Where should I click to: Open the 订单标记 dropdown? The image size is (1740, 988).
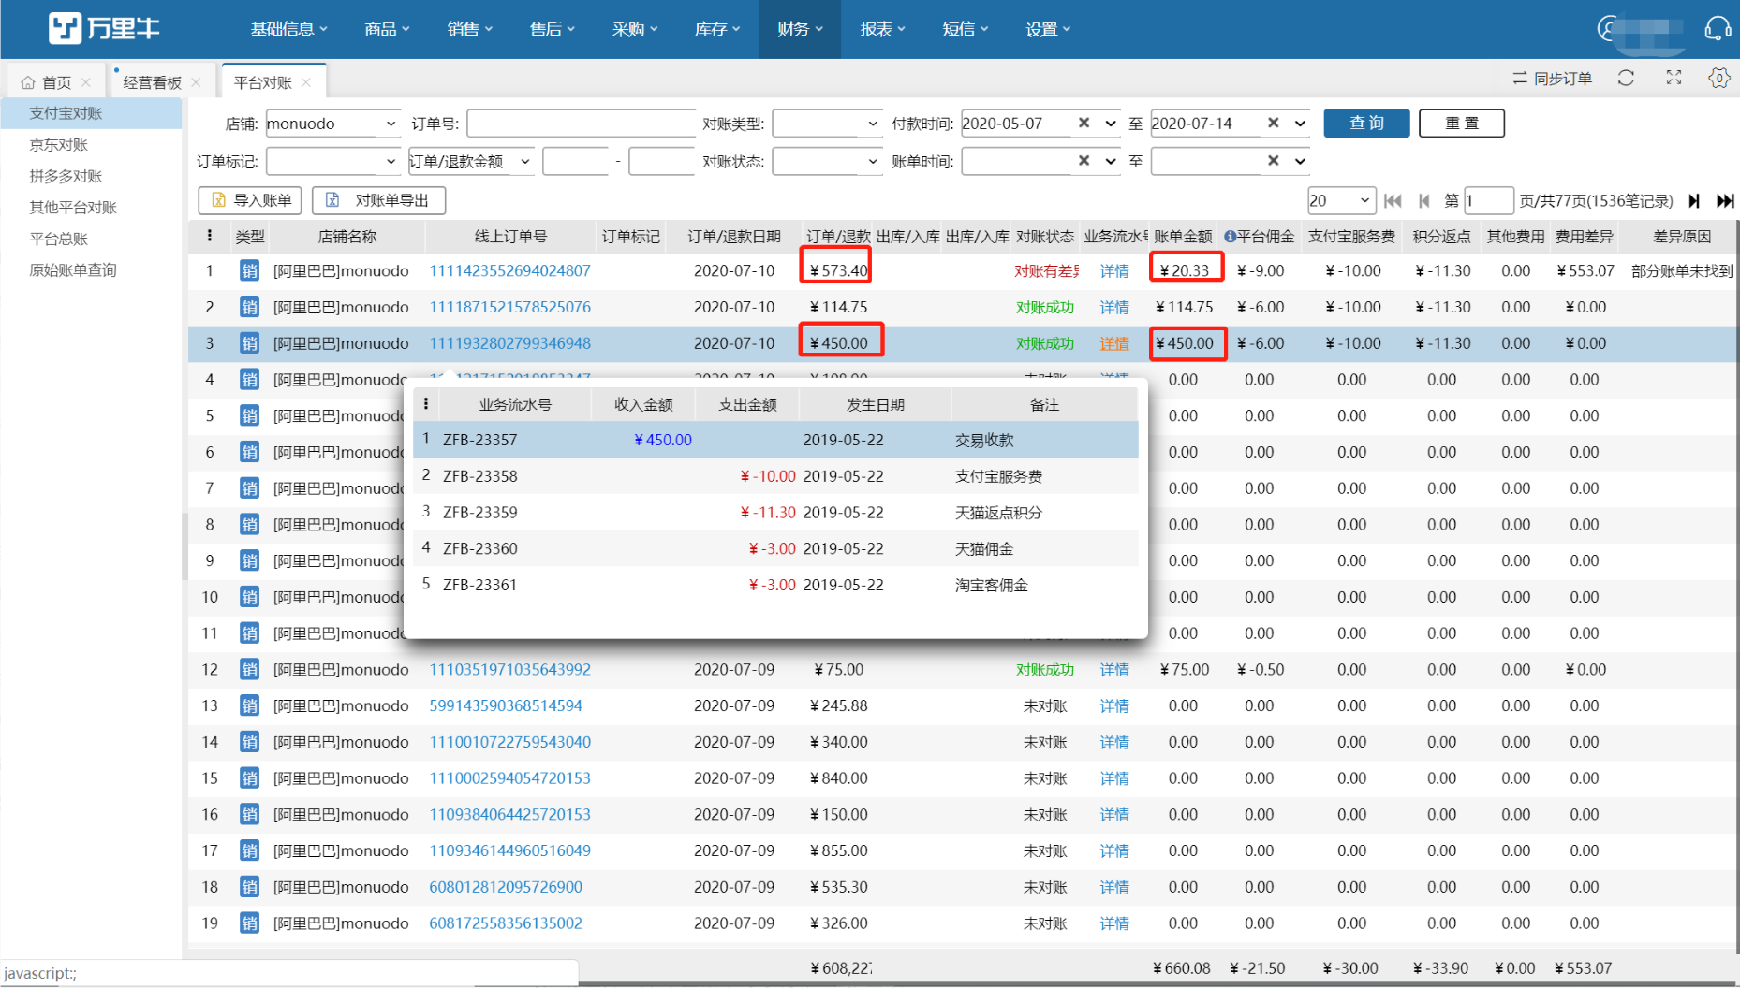(x=333, y=162)
